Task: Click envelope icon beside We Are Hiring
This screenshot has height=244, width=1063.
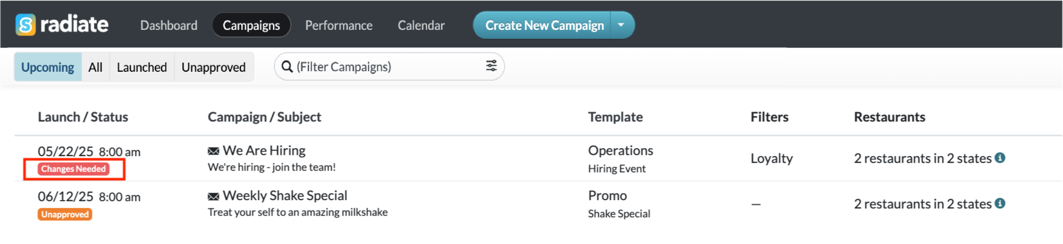Action: click(x=213, y=151)
